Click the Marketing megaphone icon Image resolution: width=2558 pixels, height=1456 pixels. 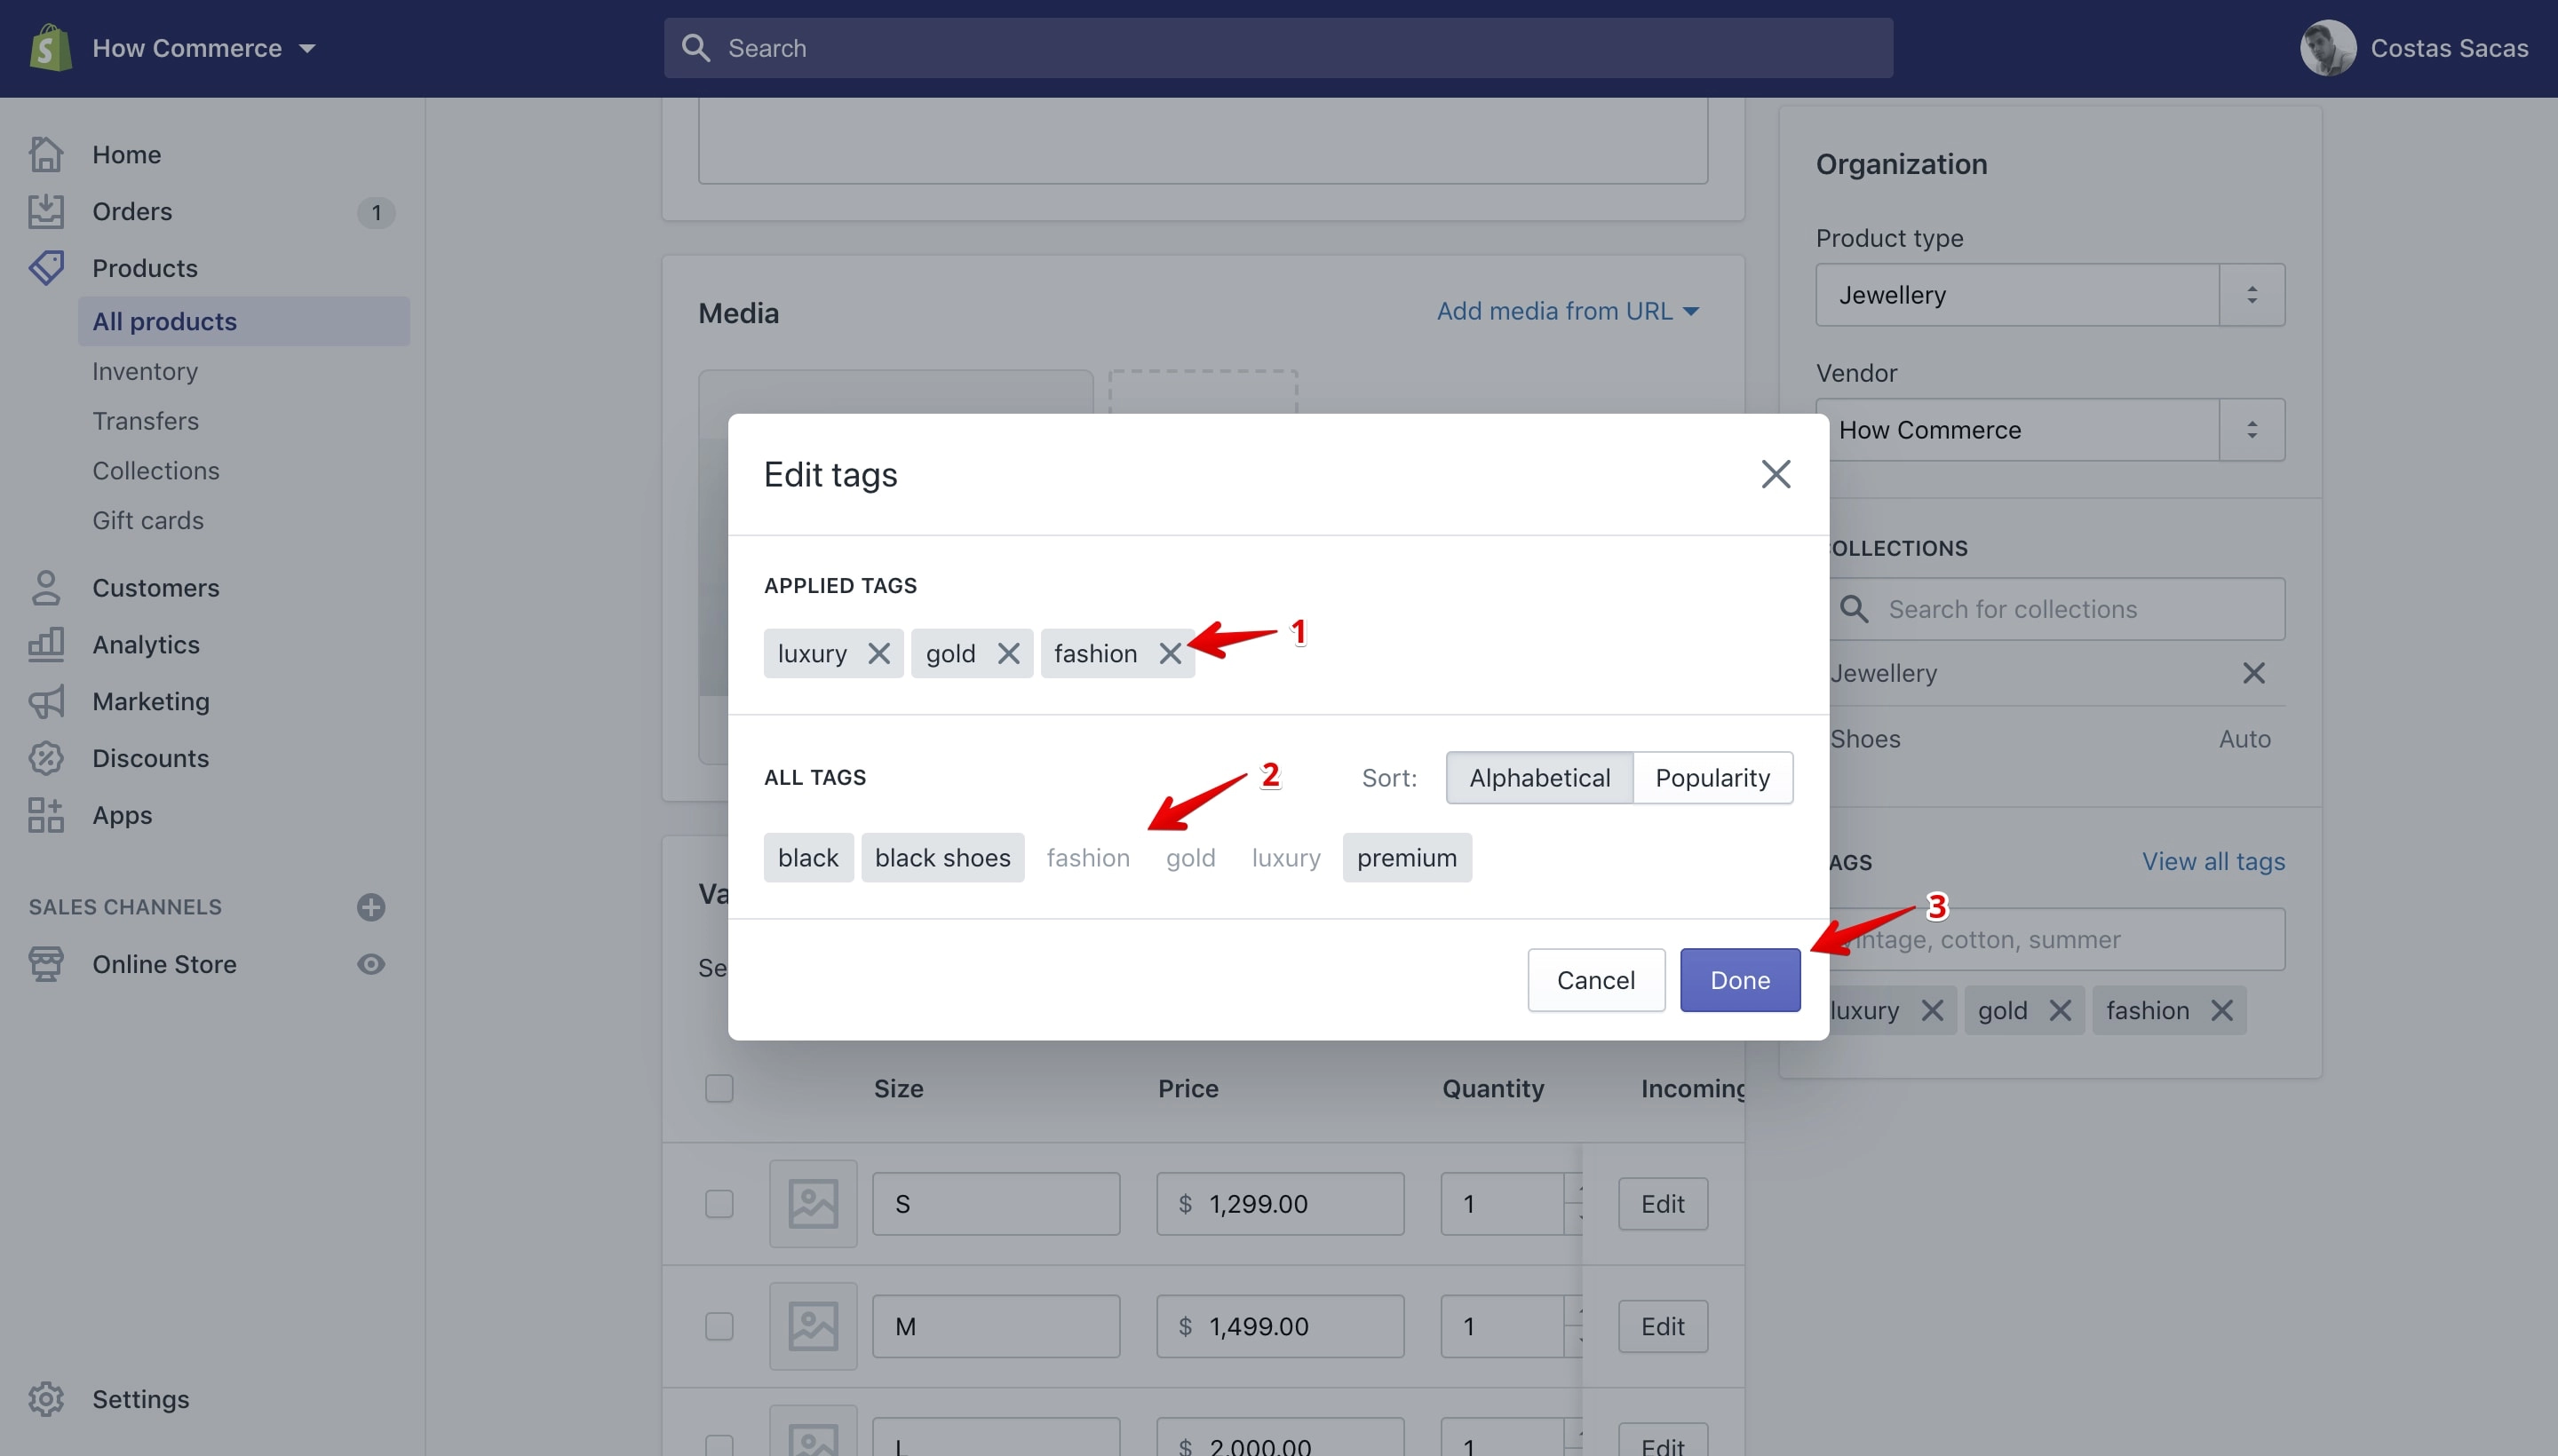point(46,702)
